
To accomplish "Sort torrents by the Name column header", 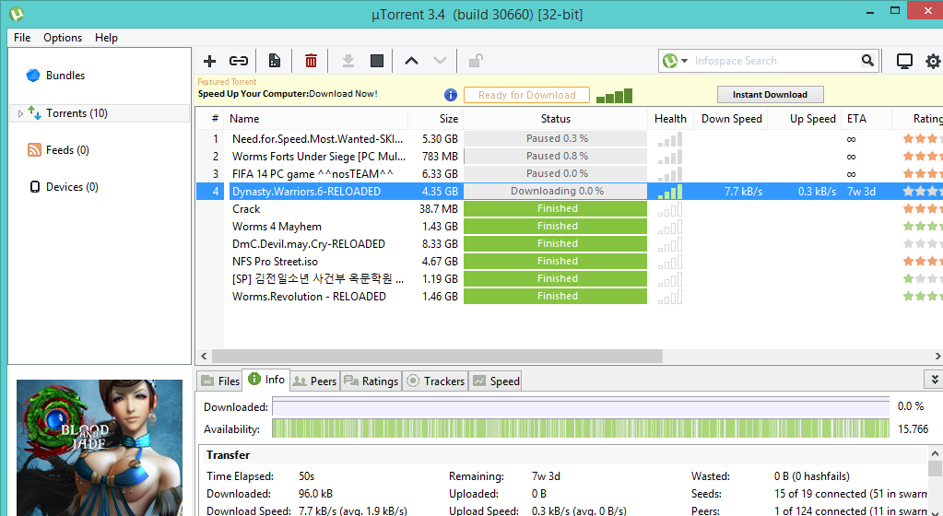I will [x=316, y=119].
